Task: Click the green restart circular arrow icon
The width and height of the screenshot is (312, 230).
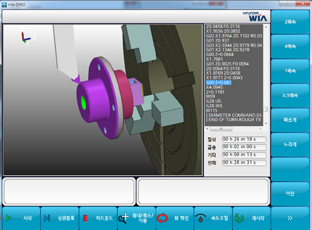Action: 239,218
